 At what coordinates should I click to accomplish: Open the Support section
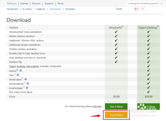coord(49,4)
